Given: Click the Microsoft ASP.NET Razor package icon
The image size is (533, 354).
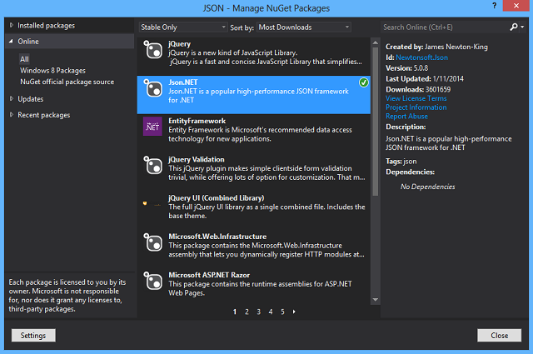Looking at the screenshot, I should (152, 281).
